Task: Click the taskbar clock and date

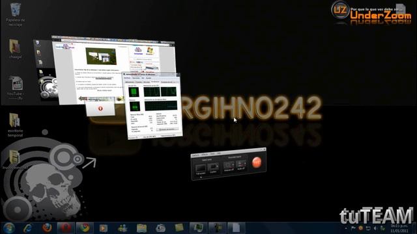Action: pos(399,228)
